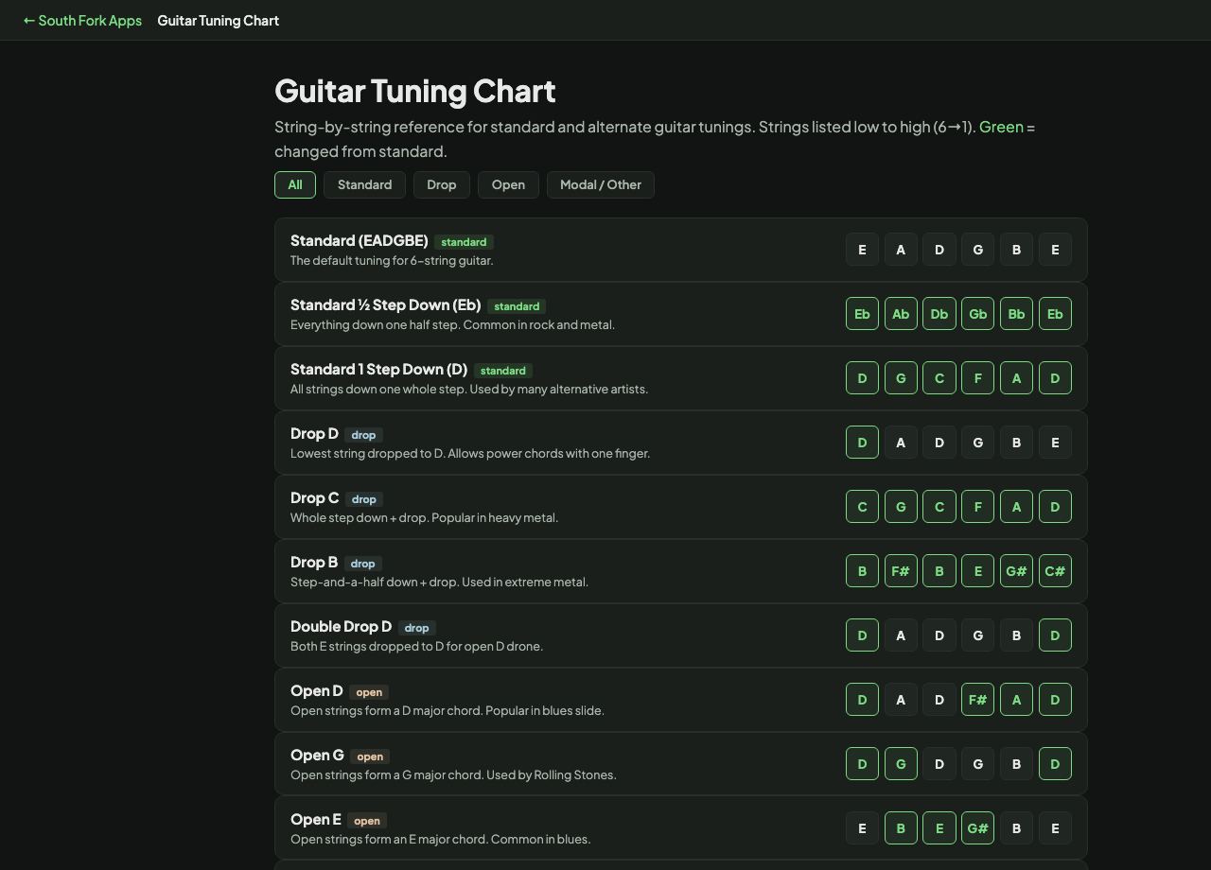Click the C# note chip in Drop B

[x=1055, y=571]
